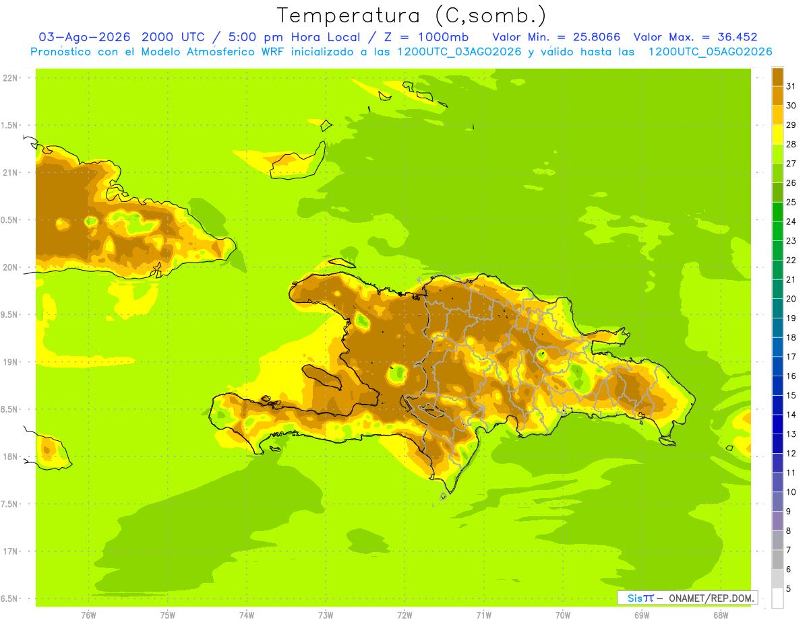Click colorbar label '5'

[789, 588]
